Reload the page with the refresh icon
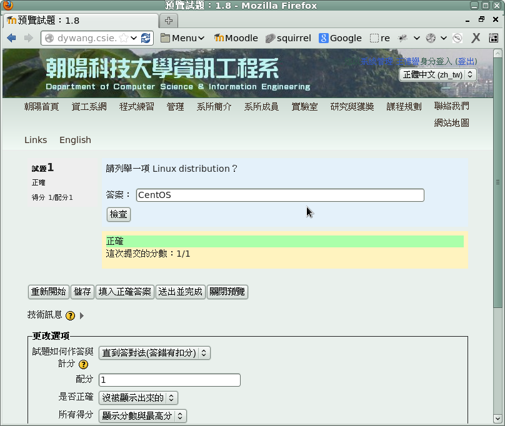The width and height of the screenshot is (505, 426). pos(146,38)
